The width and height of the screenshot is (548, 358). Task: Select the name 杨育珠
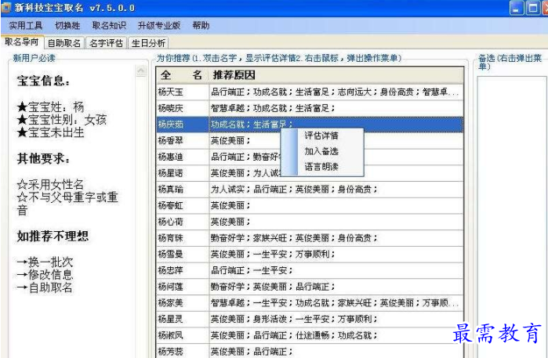(x=171, y=238)
